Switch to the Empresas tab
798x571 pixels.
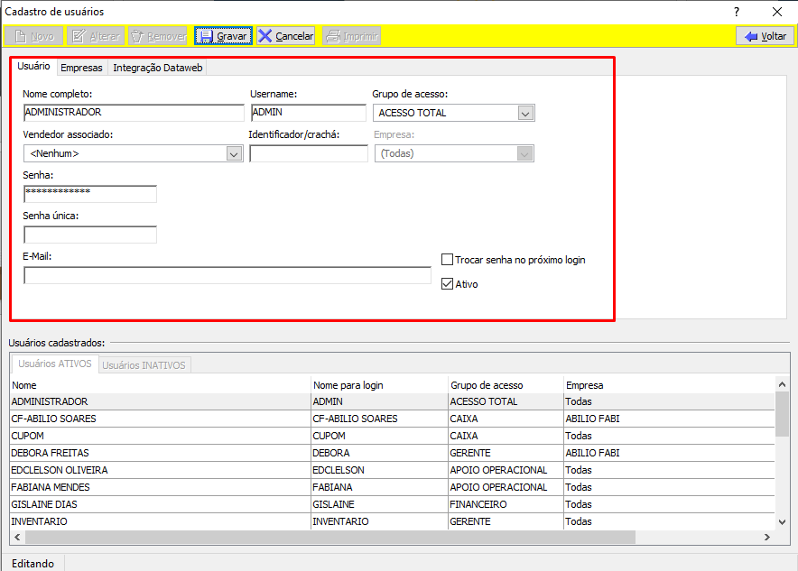tap(81, 68)
